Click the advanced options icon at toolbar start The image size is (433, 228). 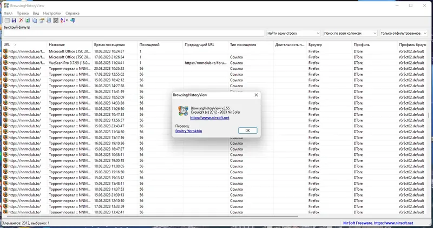click(x=7, y=20)
